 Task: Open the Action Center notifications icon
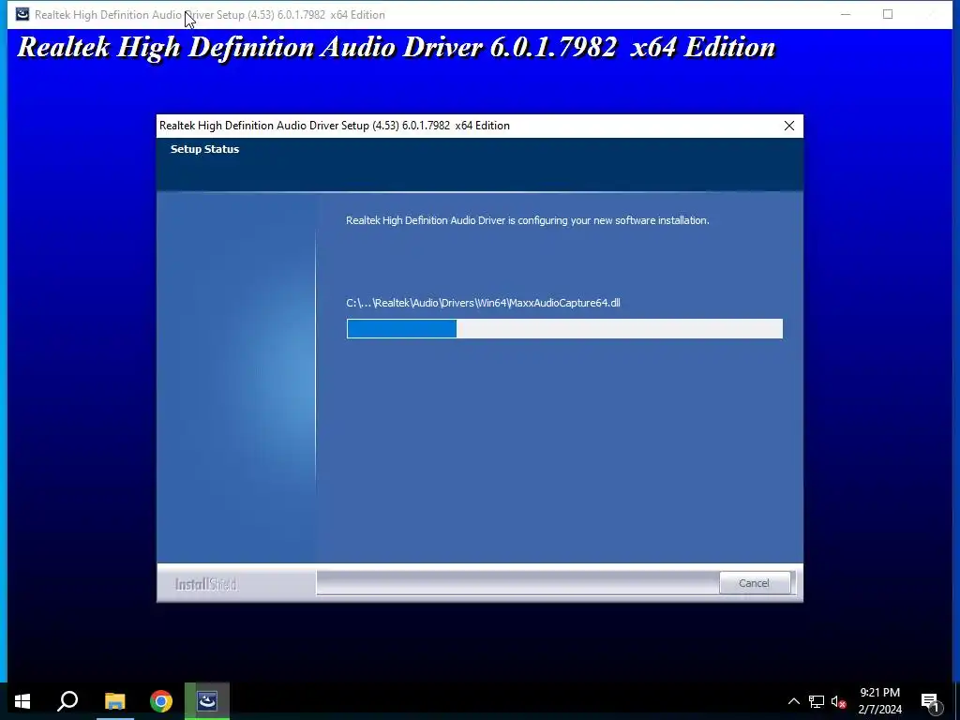[x=930, y=701]
